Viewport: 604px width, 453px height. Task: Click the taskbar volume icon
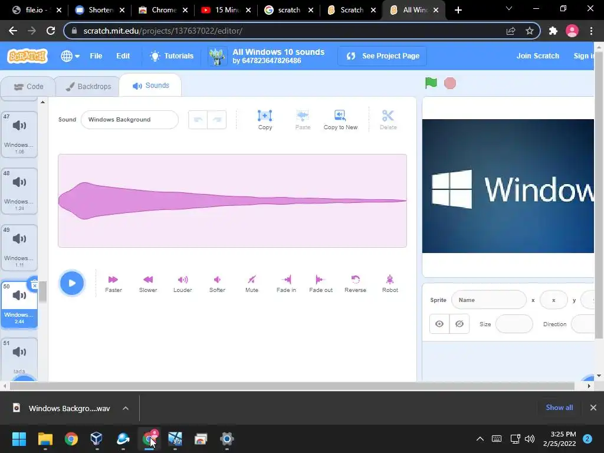tap(530, 439)
